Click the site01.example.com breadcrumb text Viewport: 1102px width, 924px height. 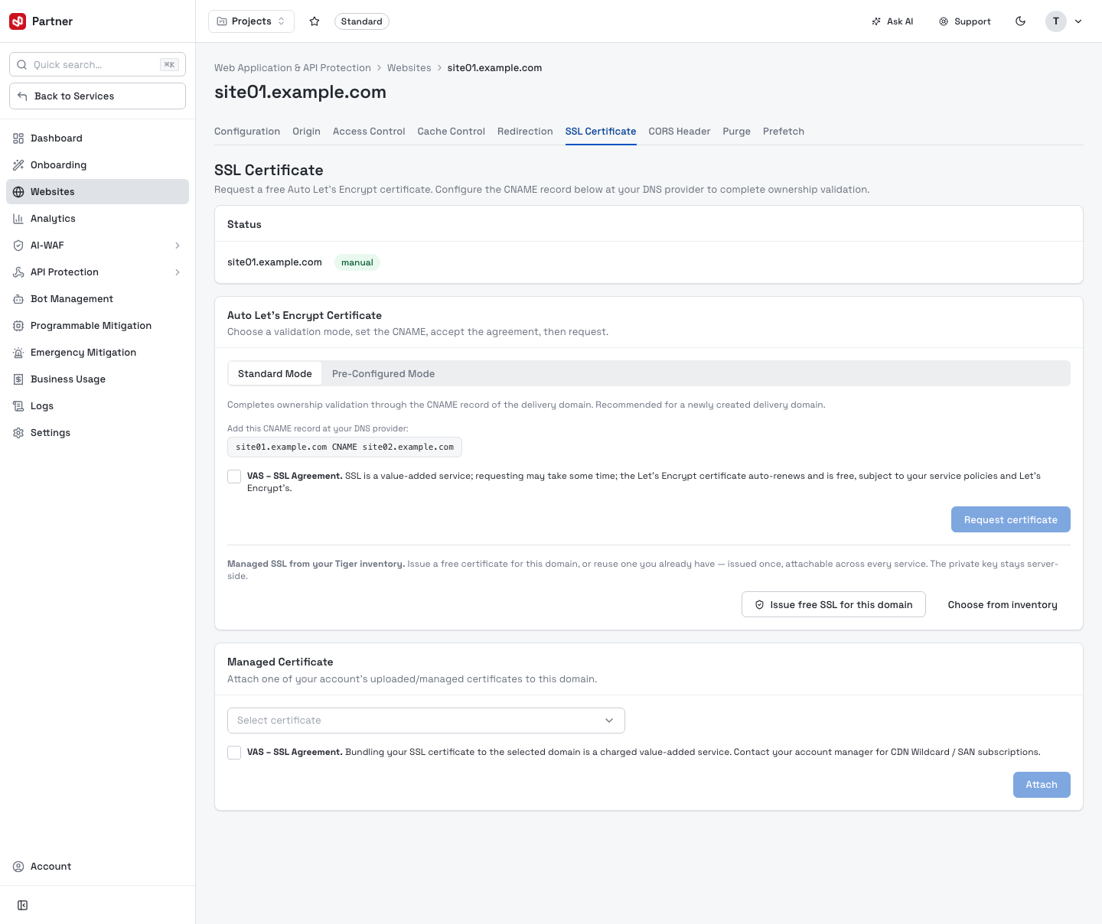tap(494, 68)
